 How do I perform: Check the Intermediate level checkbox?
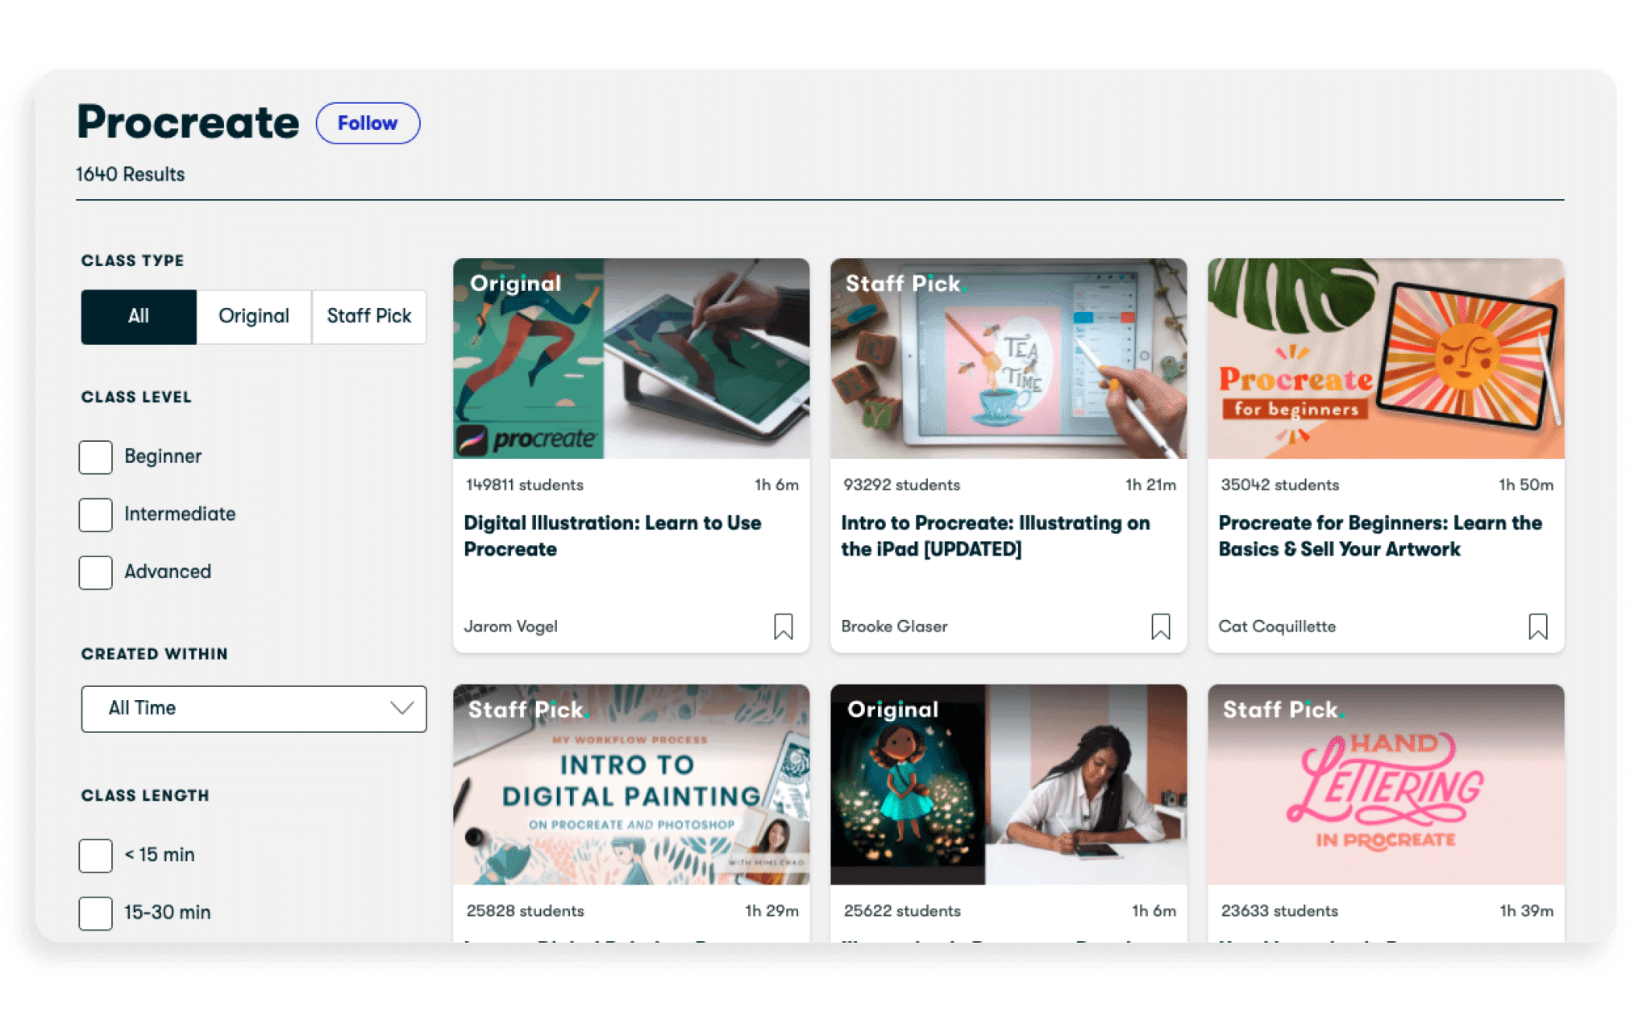coord(95,514)
